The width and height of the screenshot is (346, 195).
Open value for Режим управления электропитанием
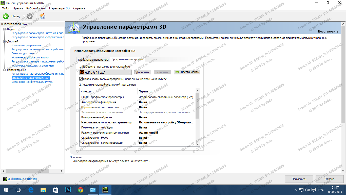coord(148,133)
